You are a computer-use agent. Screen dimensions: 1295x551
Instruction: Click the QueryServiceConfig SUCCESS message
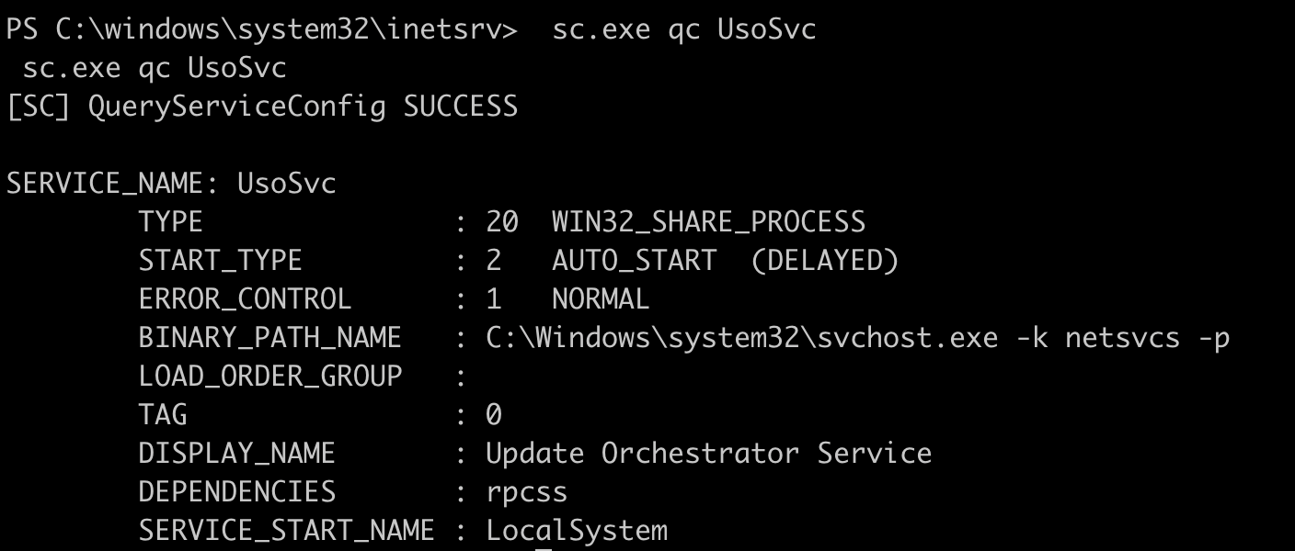point(261,107)
